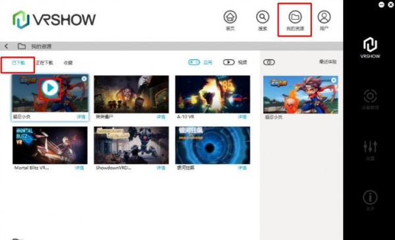
Task: Remove recent experience item with X icon
Action: [334, 80]
